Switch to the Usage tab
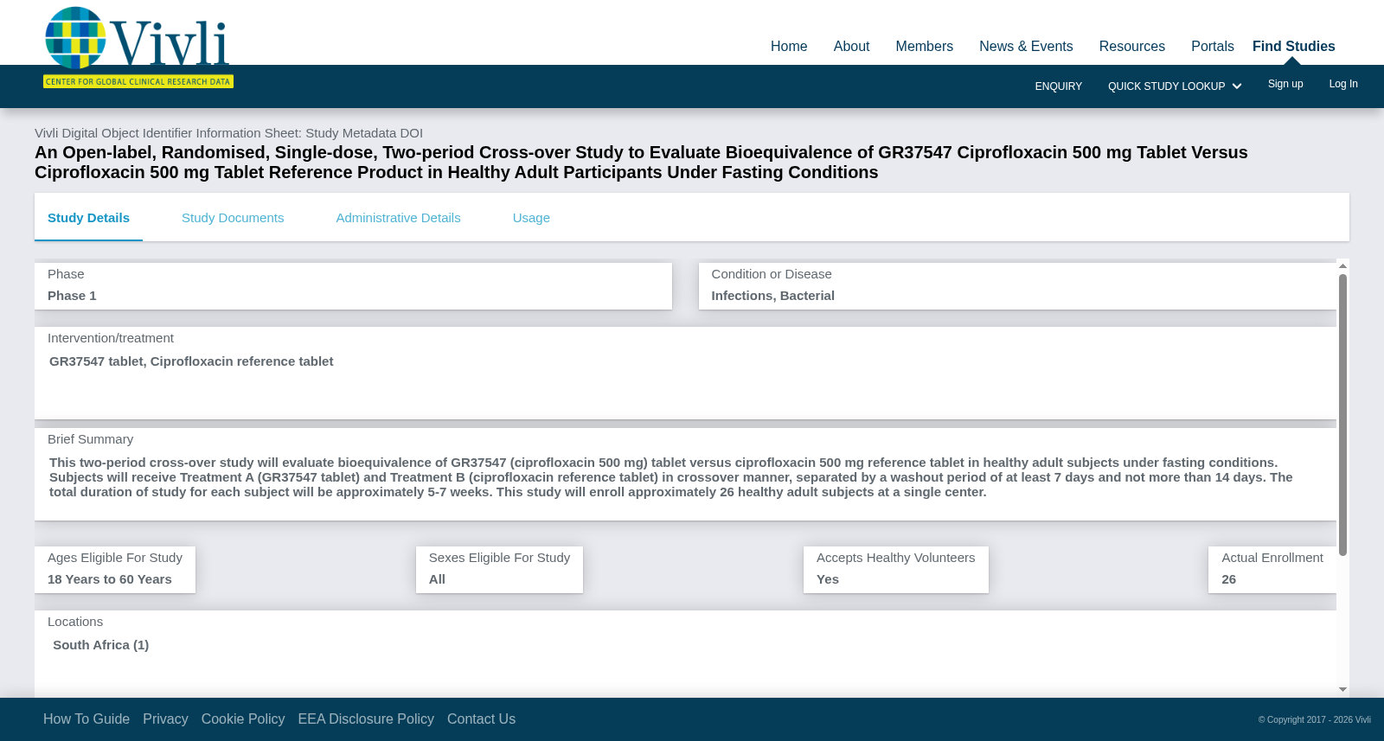The height and width of the screenshot is (741, 1384). click(531, 218)
